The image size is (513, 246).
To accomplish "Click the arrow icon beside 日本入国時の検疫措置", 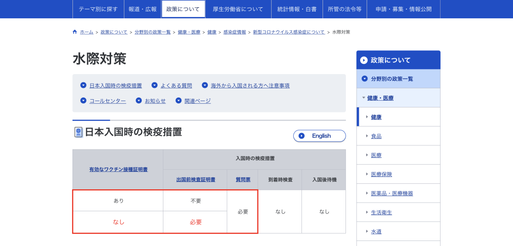I will pyautogui.click(x=83, y=86).
